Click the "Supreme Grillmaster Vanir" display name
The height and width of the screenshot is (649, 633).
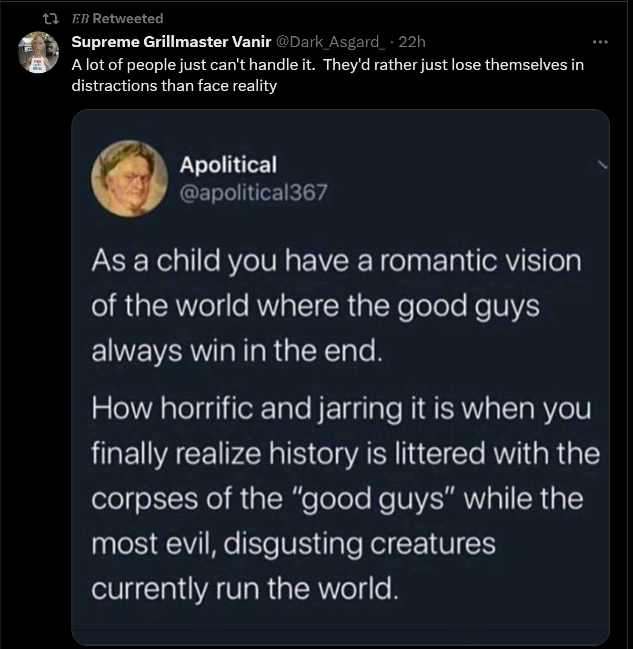171,42
